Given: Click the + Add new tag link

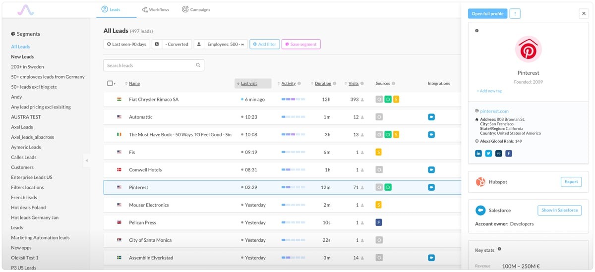Looking at the screenshot, I should click(x=489, y=91).
